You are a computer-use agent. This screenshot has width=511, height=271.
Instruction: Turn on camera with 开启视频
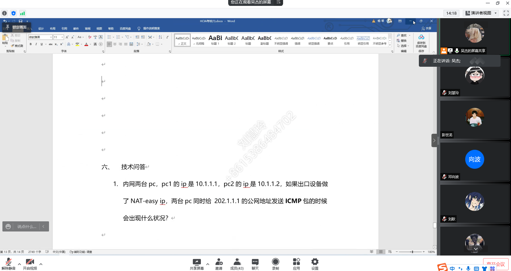30,264
